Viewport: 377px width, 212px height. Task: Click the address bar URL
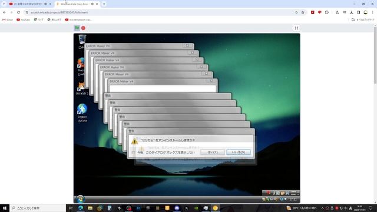point(59,12)
